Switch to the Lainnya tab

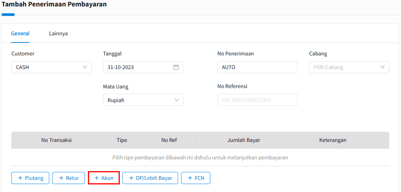click(x=59, y=33)
